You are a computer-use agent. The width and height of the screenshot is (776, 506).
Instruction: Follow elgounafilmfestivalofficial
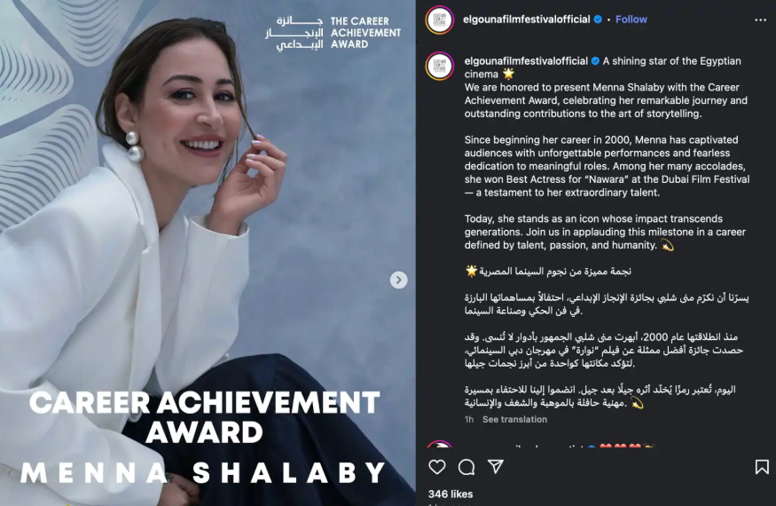point(631,20)
